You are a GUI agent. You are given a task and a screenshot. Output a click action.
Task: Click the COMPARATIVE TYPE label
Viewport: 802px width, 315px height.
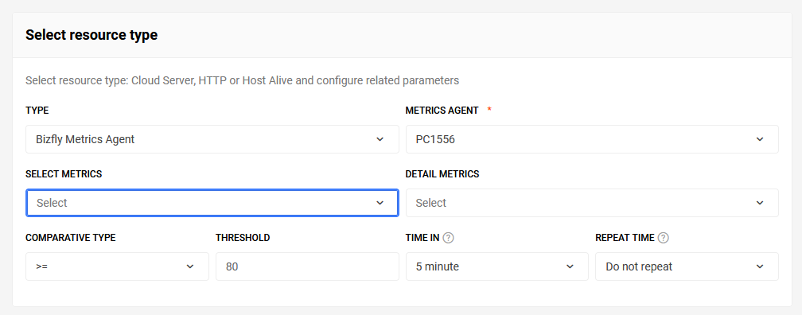click(x=71, y=238)
